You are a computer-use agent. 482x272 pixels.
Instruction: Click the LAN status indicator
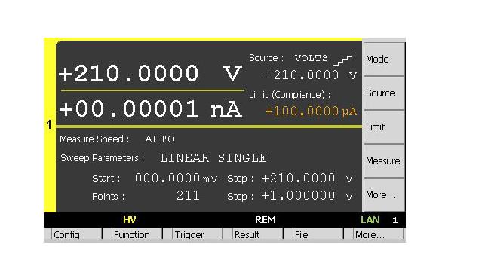point(370,220)
